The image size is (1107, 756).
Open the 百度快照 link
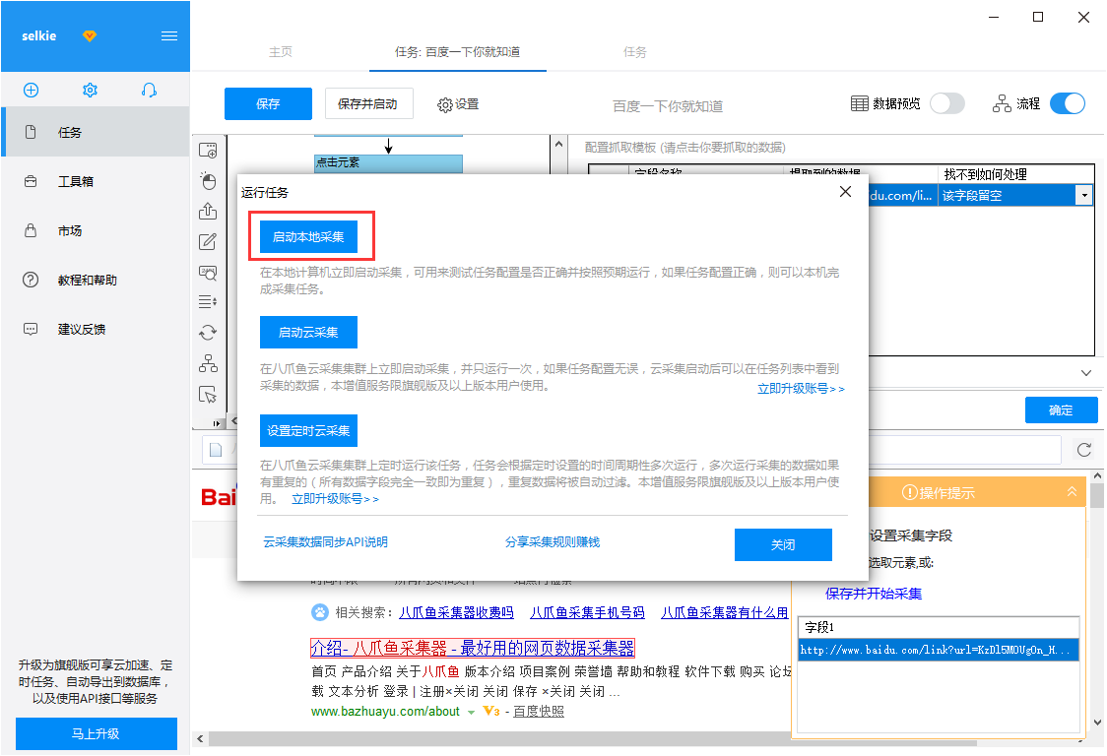(539, 712)
